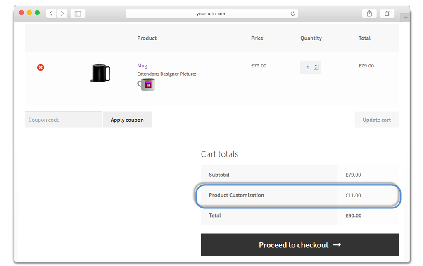The height and width of the screenshot is (266, 423).
Task: Remove Mug item with red X icon
Action: pos(40,67)
